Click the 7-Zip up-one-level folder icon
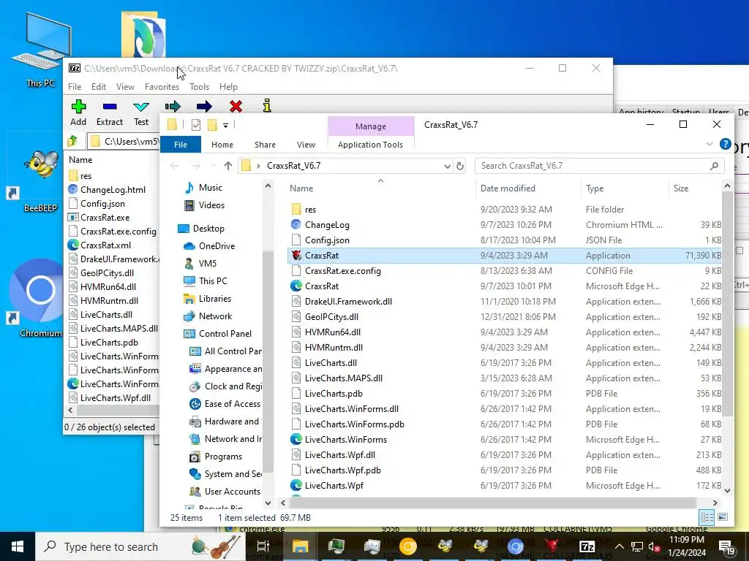Screen dimensions: 749x561 pos(72,141)
